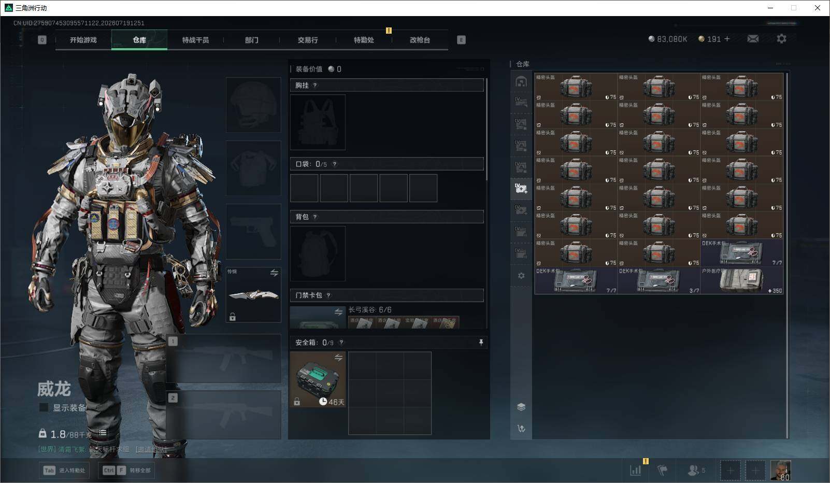Select the 仓库 tab

pos(139,40)
